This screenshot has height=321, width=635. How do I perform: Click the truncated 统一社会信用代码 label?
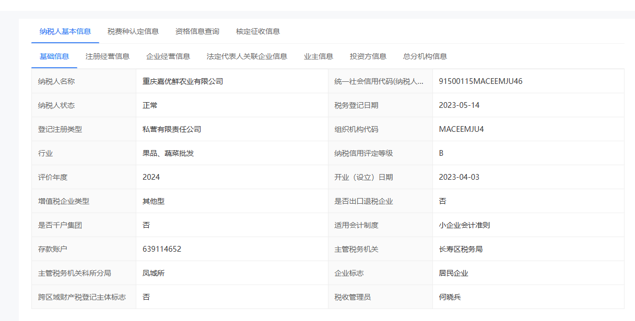(379, 81)
